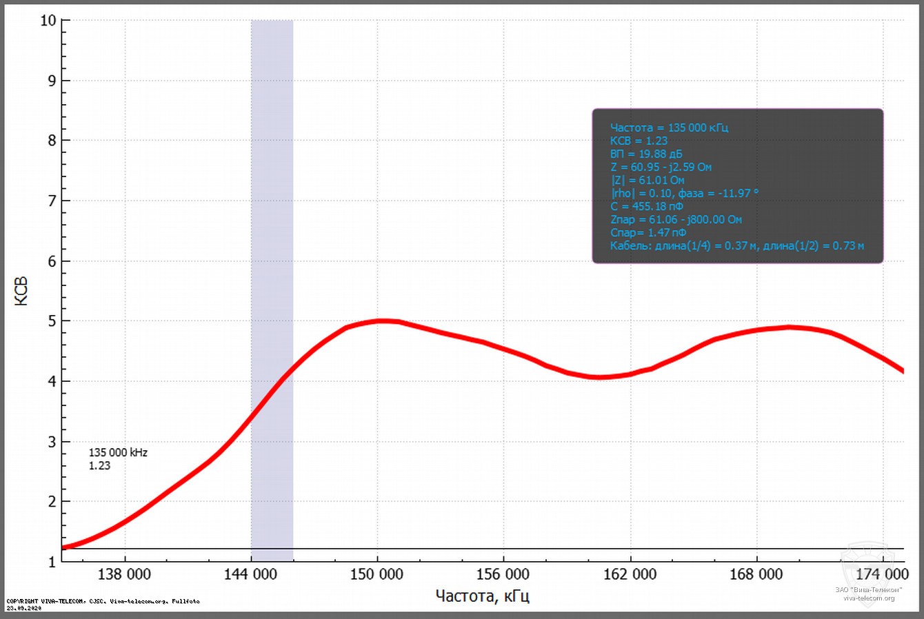
Task: Open the viva-telecom.org link under the logo
Action: [x=868, y=598]
